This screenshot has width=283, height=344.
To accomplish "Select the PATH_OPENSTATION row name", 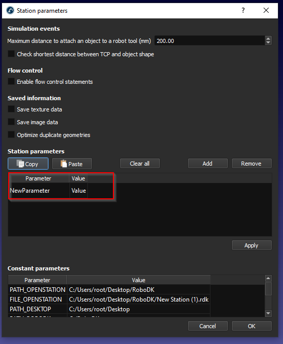I will click(x=37, y=290).
